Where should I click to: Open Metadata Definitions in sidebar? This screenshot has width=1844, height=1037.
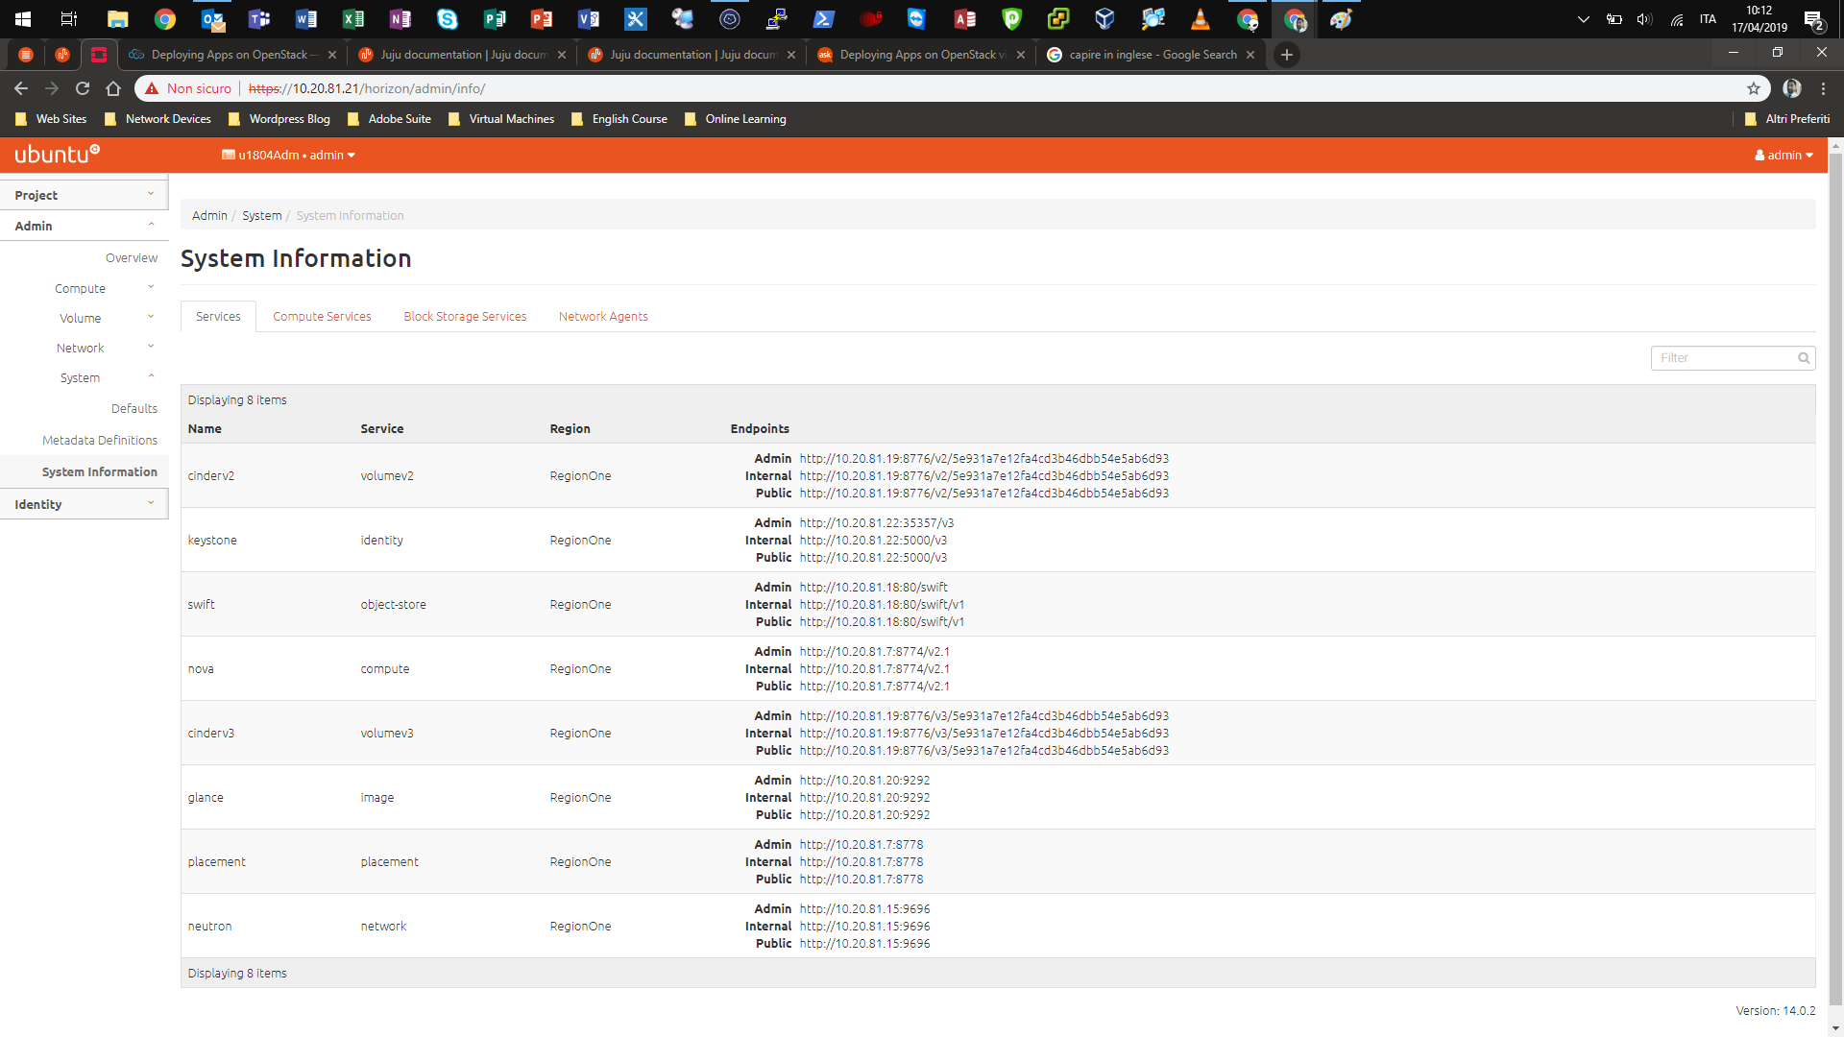(100, 440)
